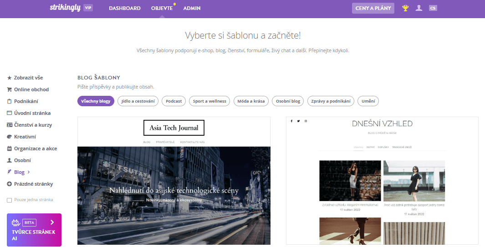Click the palette icon beside Kreativní

[9, 137]
